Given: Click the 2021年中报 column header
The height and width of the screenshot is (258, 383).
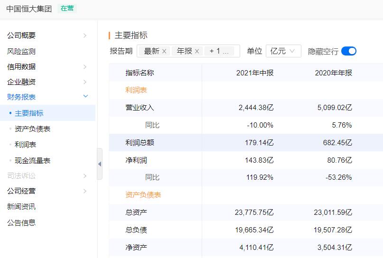Looking at the screenshot, I should coord(255,73).
